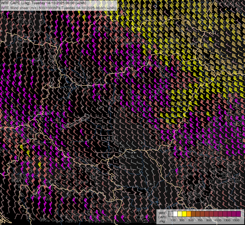This screenshot has width=245, height=225.
Task: Select the pale yellow CAPE legend swatch
Action: coord(180,214)
